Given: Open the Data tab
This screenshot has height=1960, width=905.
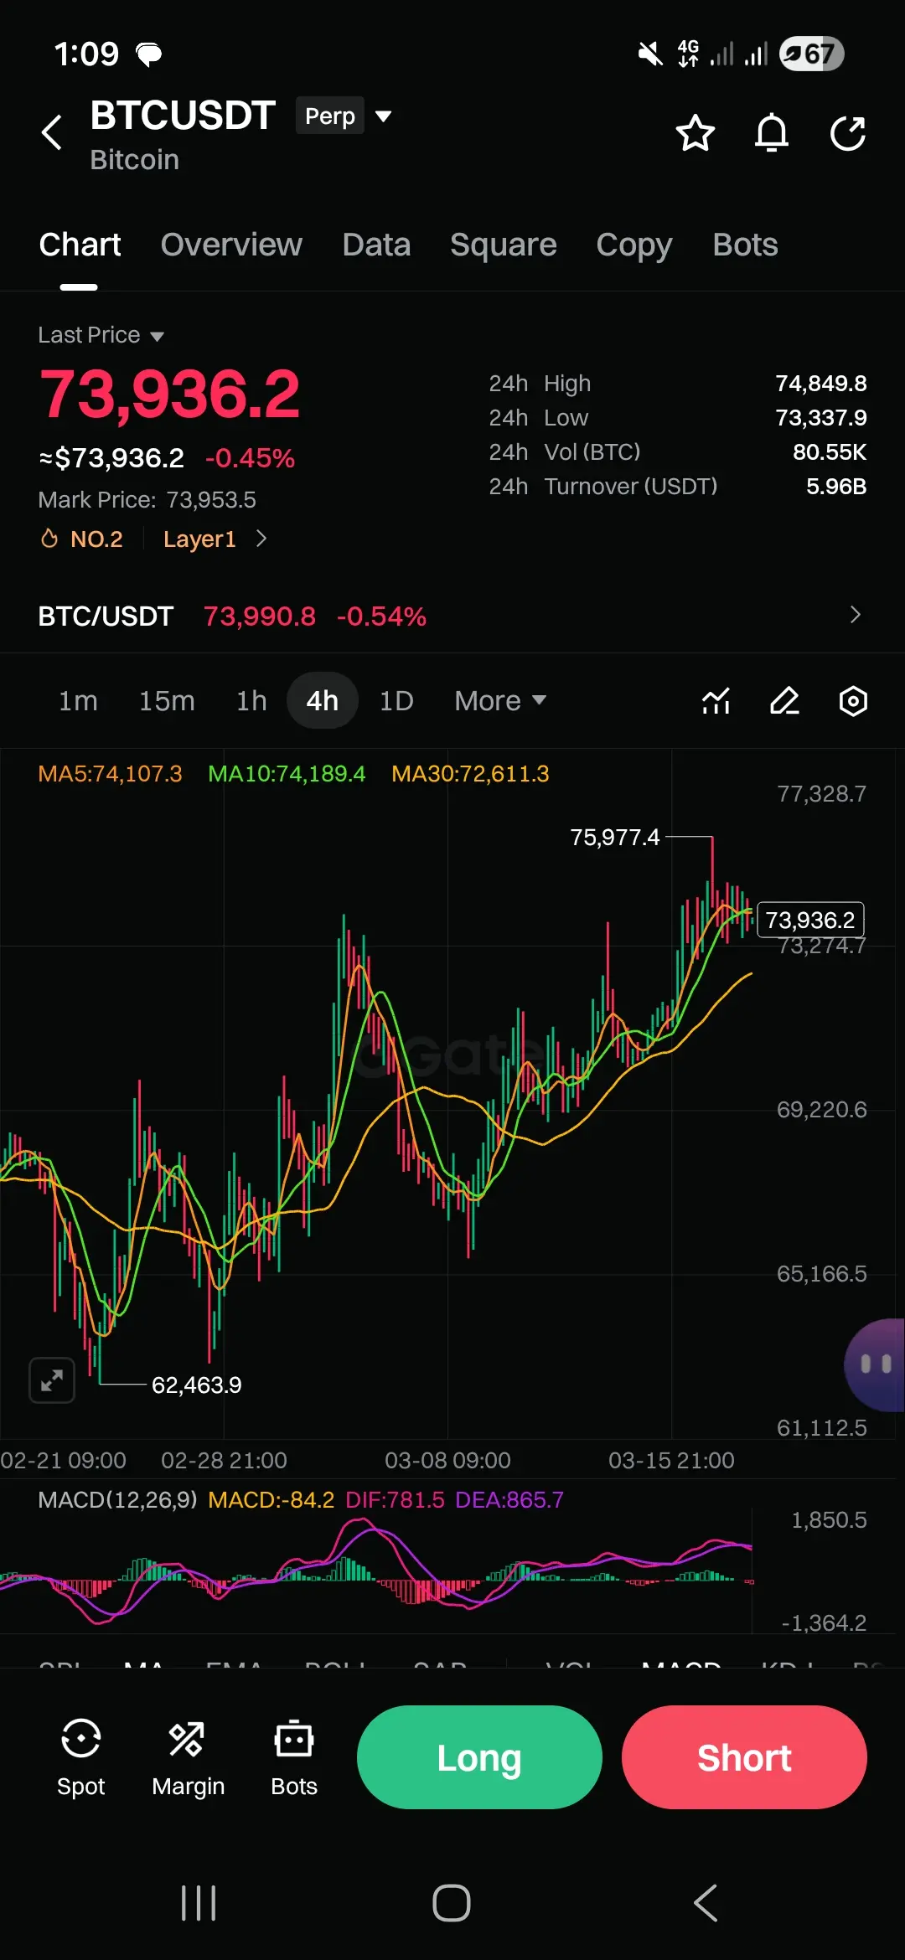Looking at the screenshot, I should click(376, 245).
